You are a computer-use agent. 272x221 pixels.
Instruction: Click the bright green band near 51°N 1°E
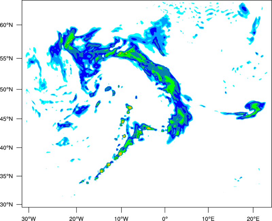(x=170, y=84)
